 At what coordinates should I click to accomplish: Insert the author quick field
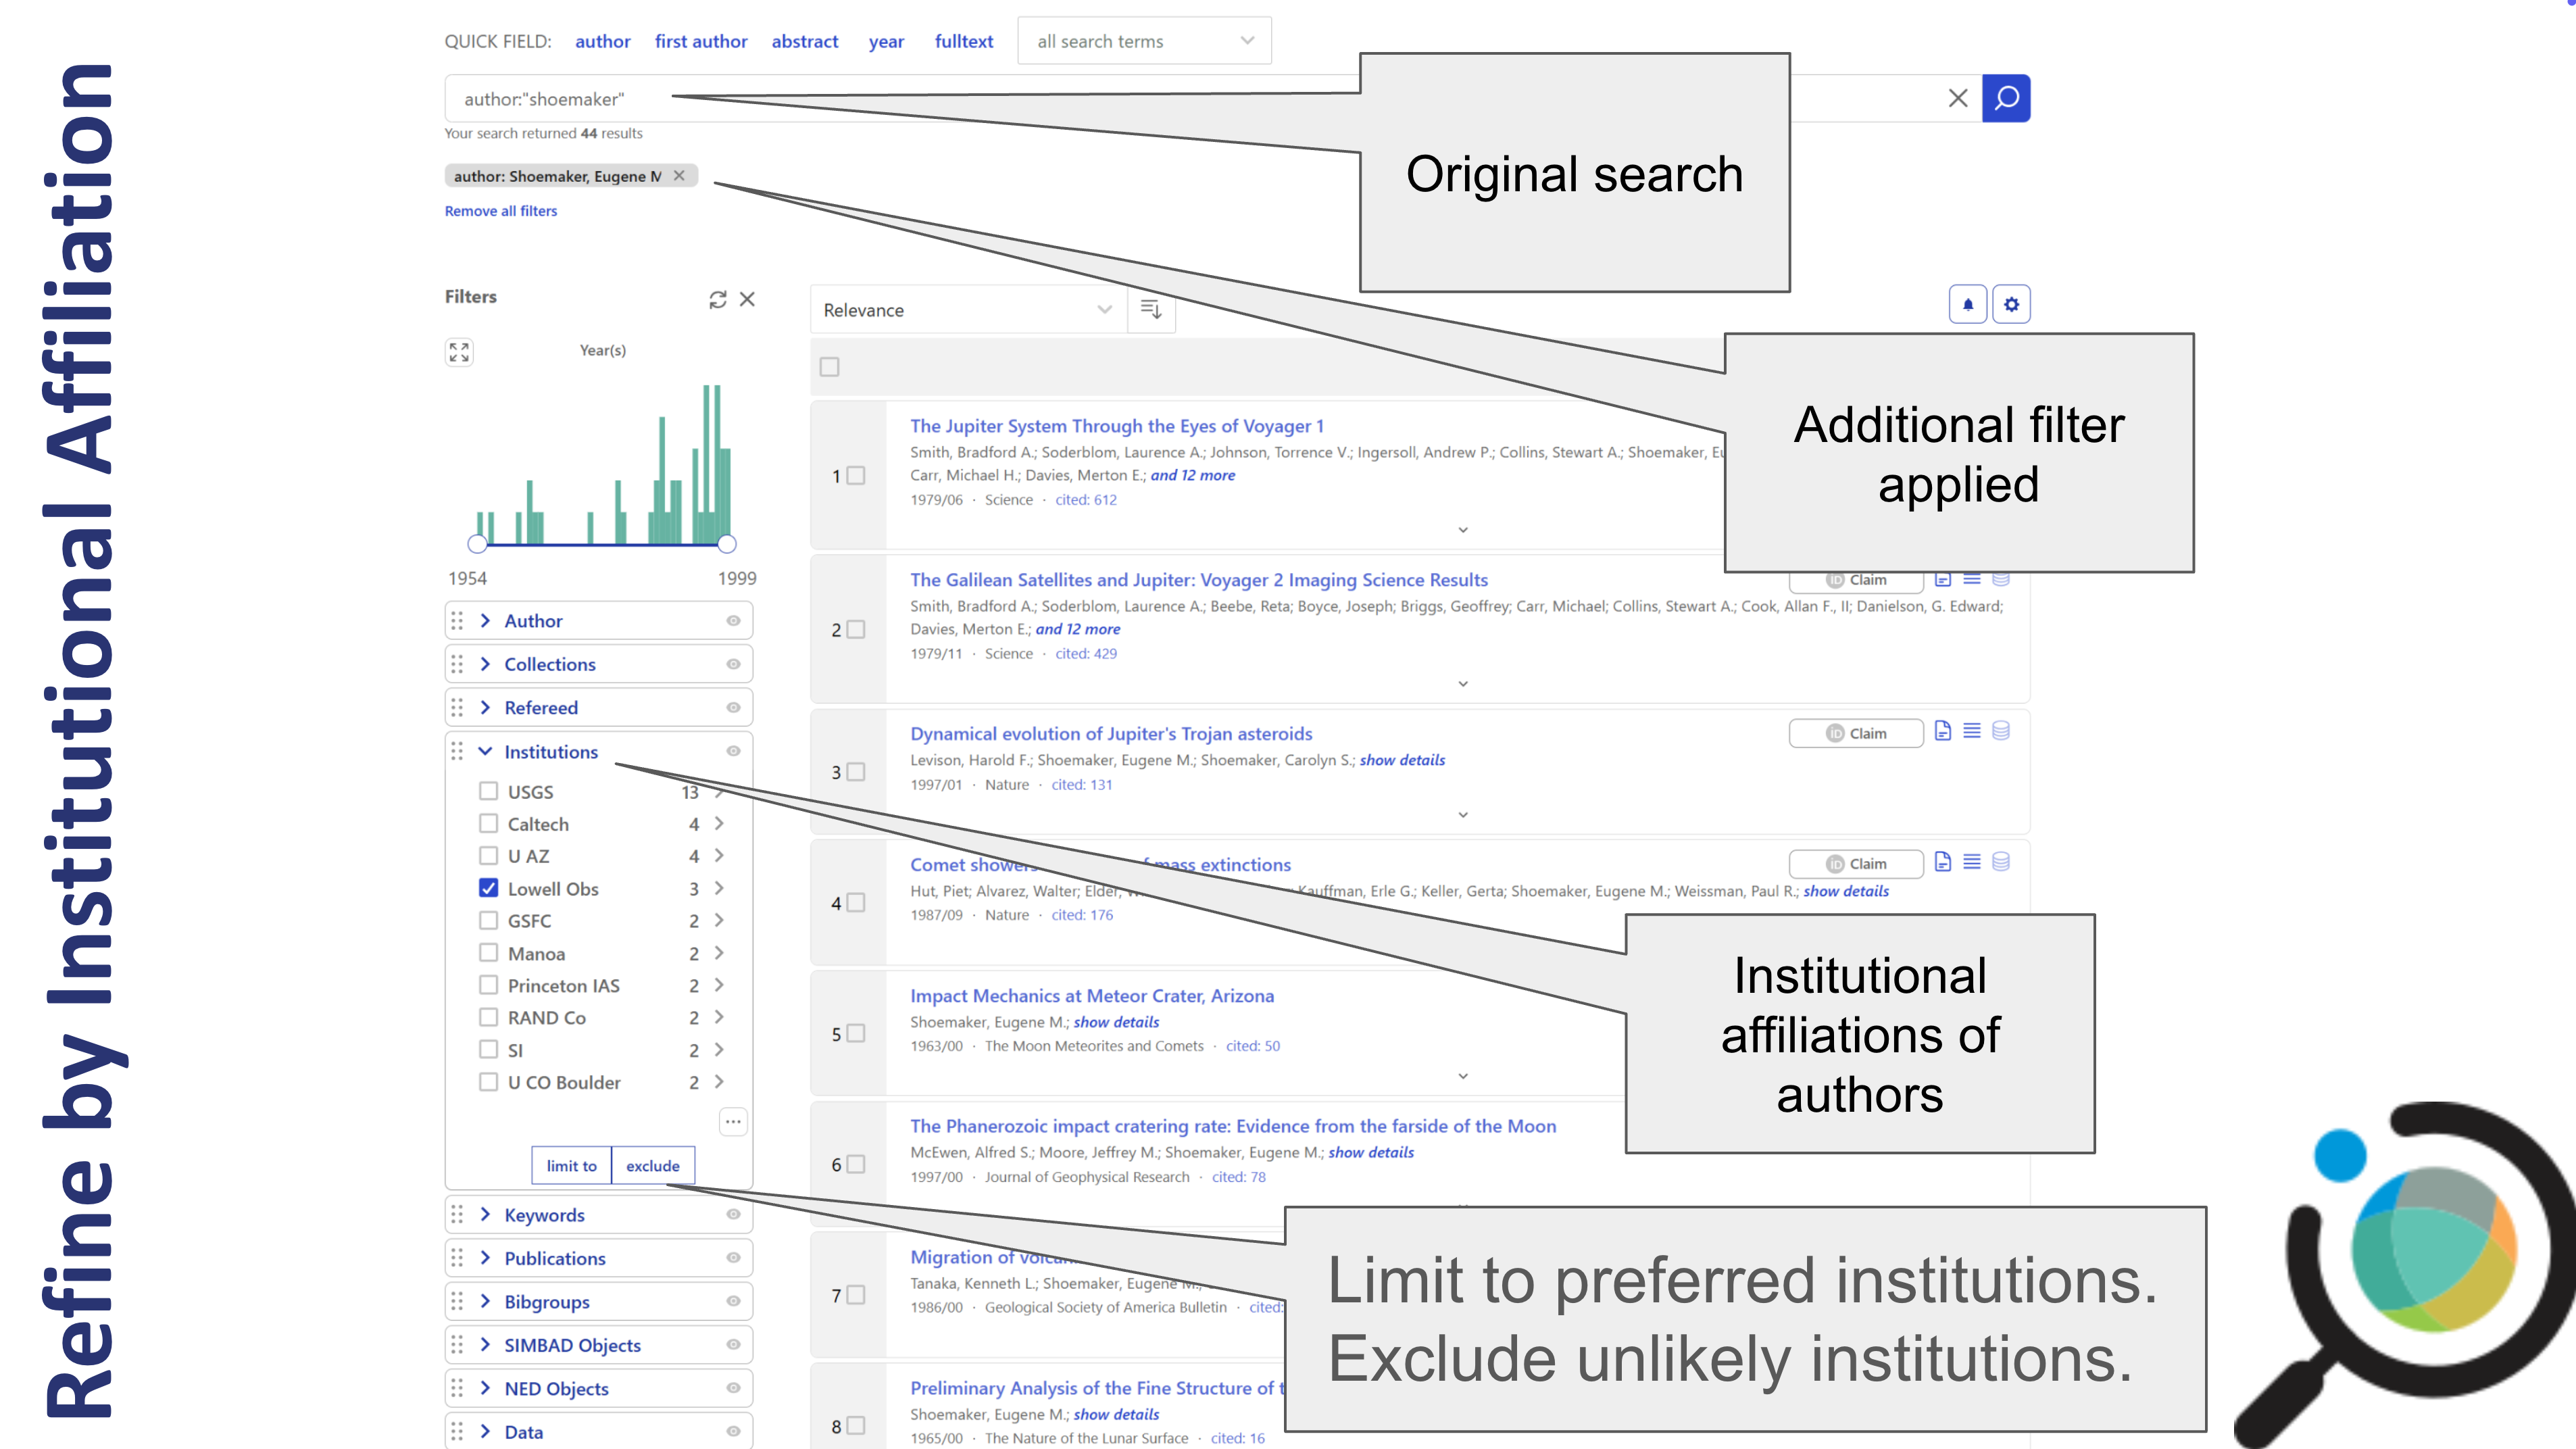[602, 41]
